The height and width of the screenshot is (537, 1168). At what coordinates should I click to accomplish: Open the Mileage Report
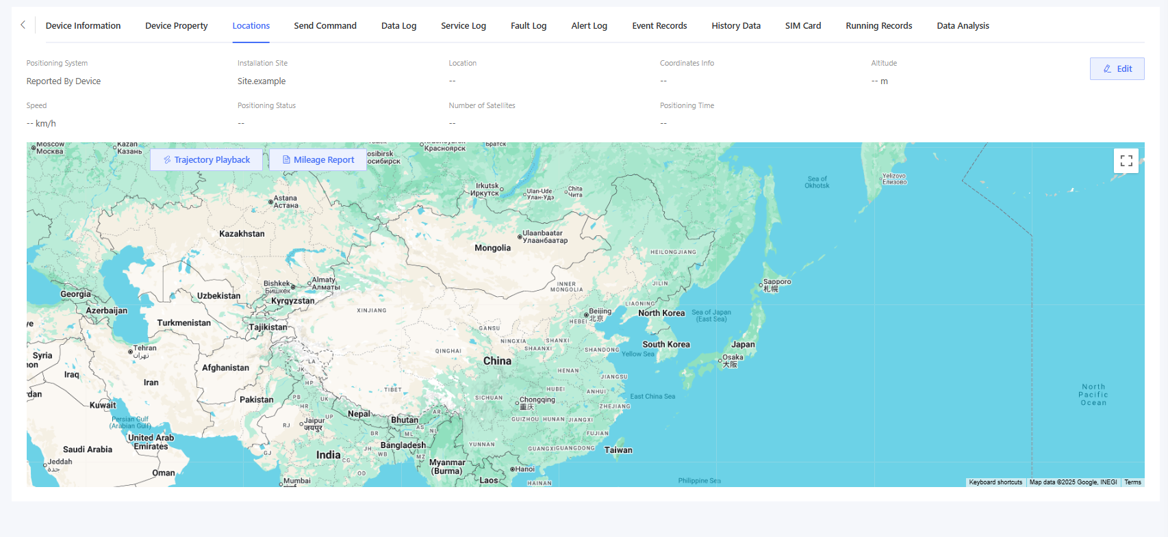pyautogui.click(x=318, y=160)
